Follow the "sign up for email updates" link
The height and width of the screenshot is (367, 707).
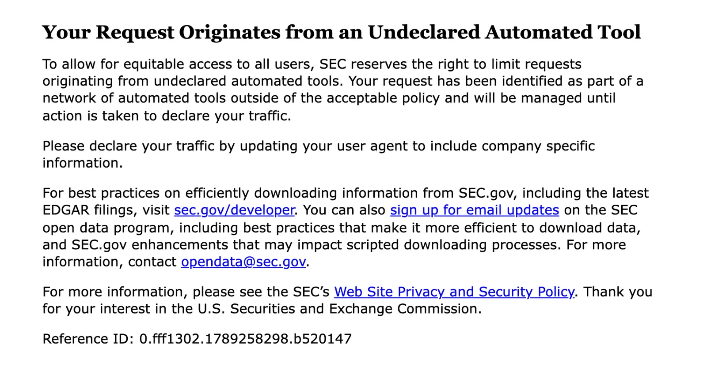point(475,210)
